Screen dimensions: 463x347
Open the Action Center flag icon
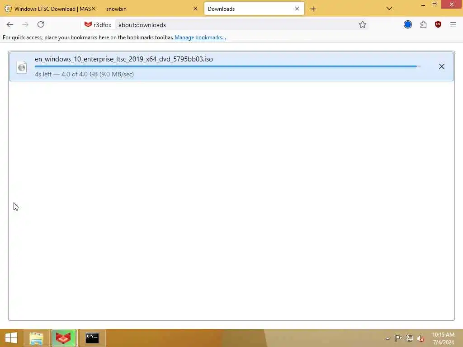(x=398, y=338)
